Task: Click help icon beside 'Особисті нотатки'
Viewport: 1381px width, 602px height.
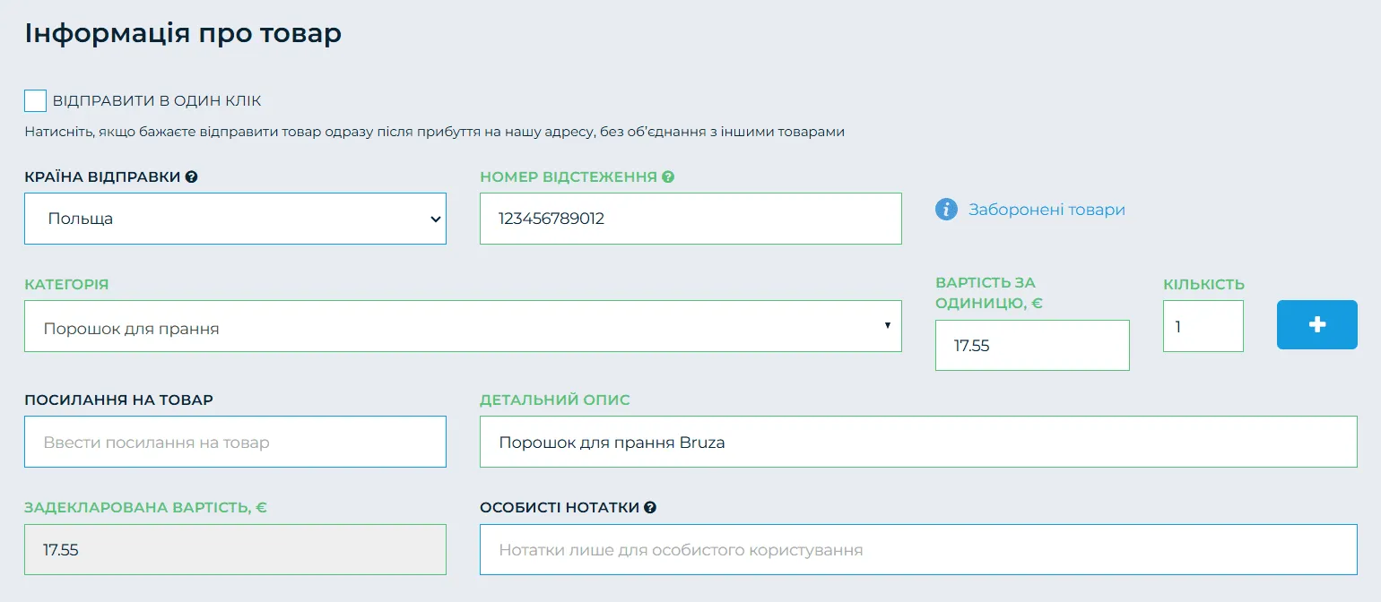Action: tap(650, 508)
